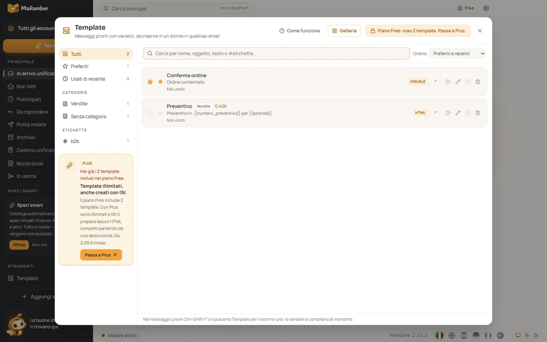Open the Free account button

pyautogui.click(x=465, y=8)
